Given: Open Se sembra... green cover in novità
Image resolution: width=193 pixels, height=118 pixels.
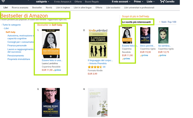Looking at the screenshot, I should click(163, 35).
